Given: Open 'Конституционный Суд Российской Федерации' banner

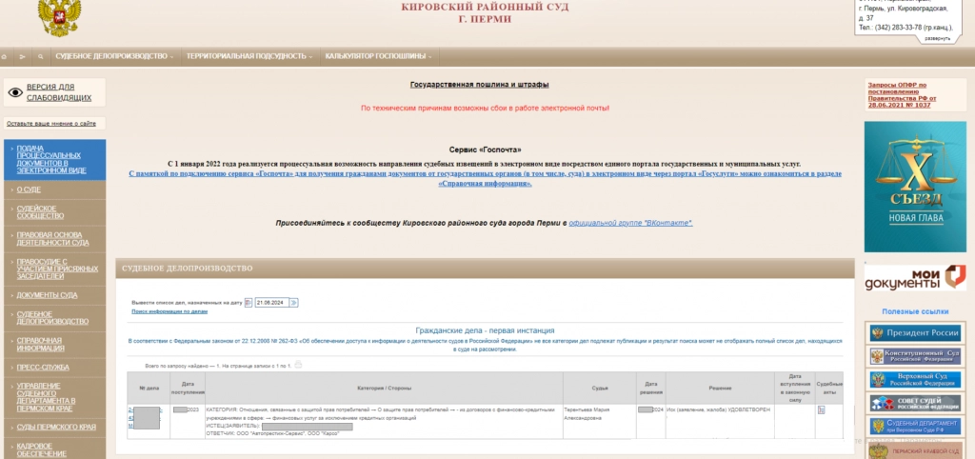Looking at the screenshot, I should tap(915, 356).
